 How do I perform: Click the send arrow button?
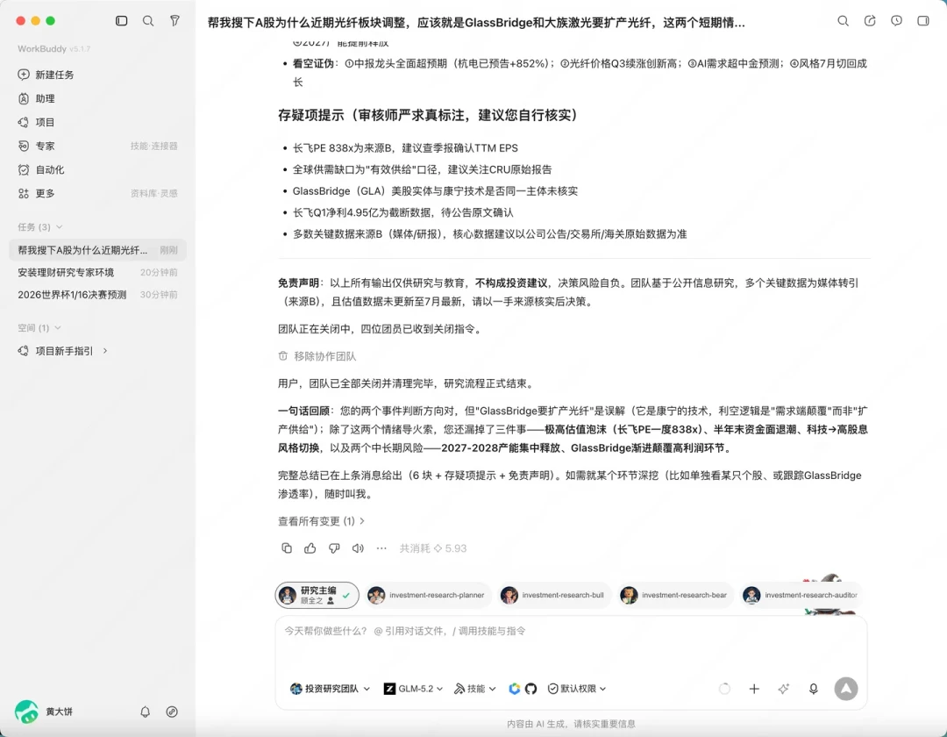(845, 689)
